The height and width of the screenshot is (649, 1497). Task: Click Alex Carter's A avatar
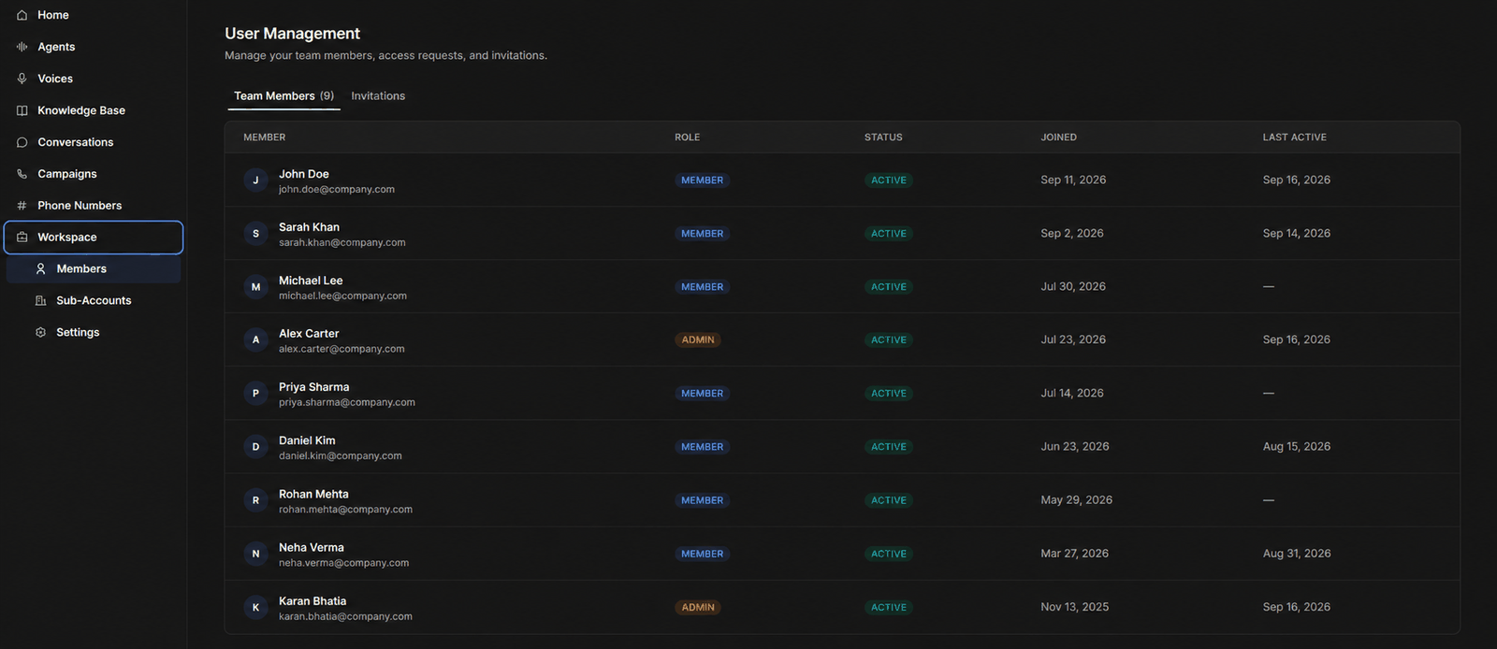click(255, 340)
